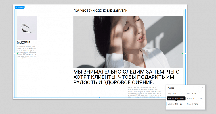Open the px unit dropdown of Макс Ш
The width and height of the screenshot is (216, 114).
click(x=182, y=104)
